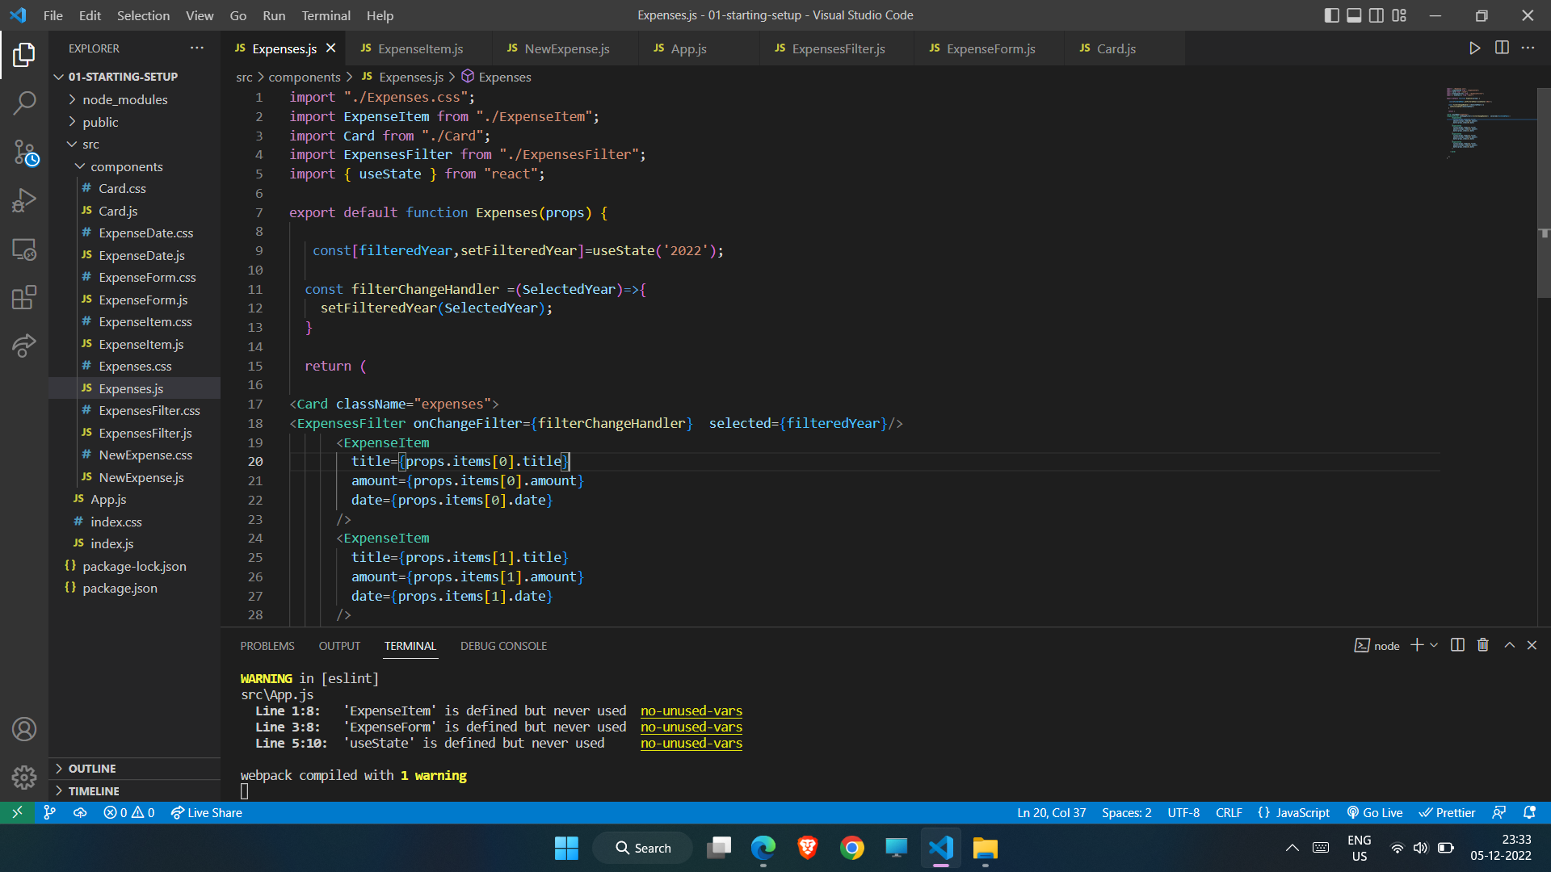The image size is (1551, 872).
Task: Toggle the bottom panel layout
Action: [x=1354, y=15]
